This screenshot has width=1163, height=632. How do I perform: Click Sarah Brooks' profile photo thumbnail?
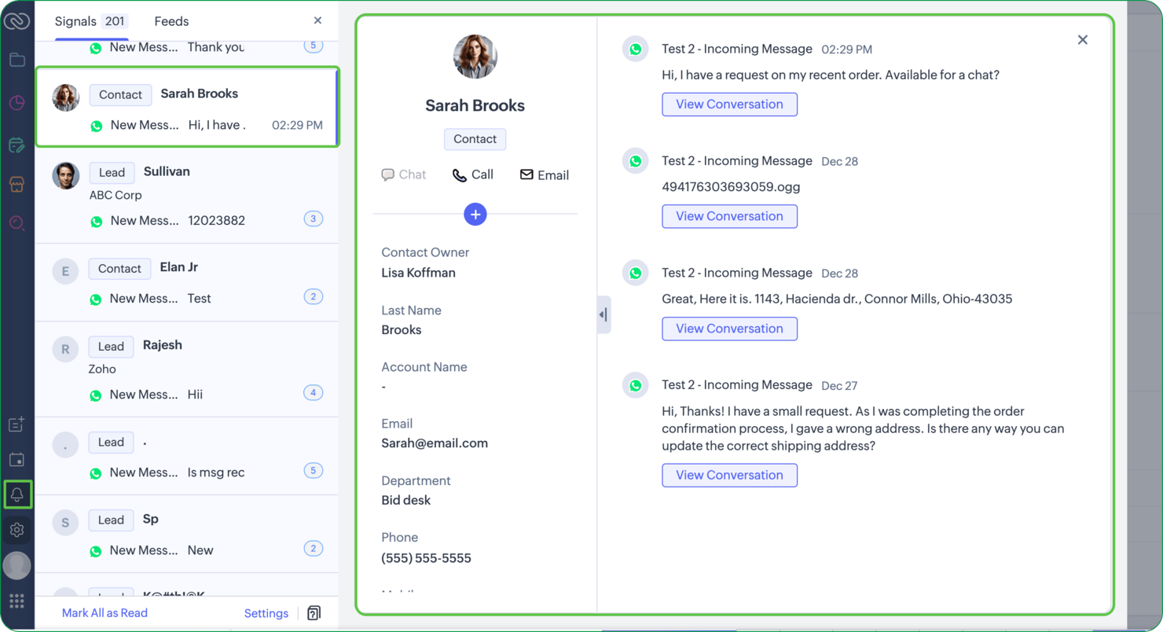pos(475,56)
